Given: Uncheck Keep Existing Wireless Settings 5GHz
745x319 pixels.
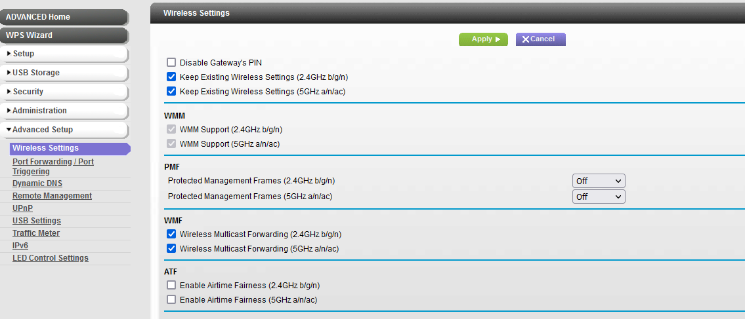Looking at the screenshot, I should [x=171, y=91].
